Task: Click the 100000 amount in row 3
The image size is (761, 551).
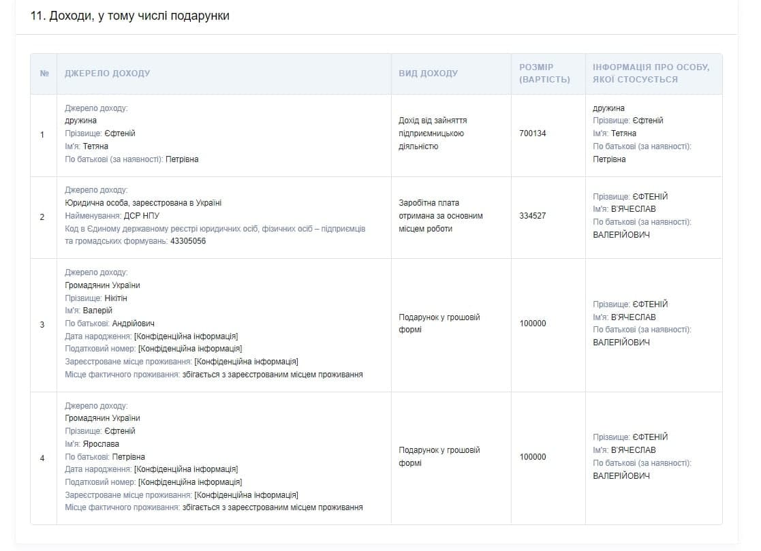Action: pos(532,324)
